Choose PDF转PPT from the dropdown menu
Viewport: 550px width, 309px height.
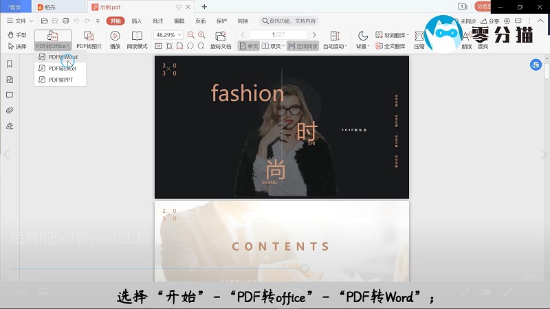[60, 80]
